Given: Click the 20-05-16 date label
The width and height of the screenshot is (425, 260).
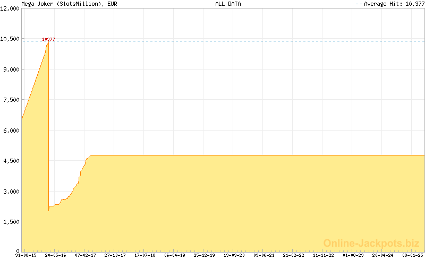Looking at the screenshot, I should pos(56,255).
